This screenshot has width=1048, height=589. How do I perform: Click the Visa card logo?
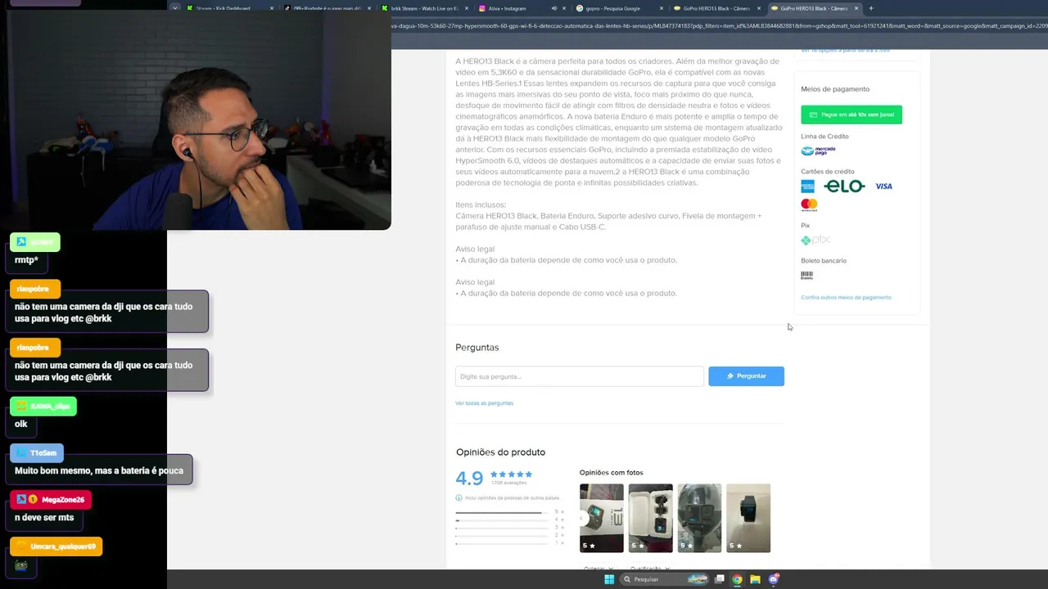(x=883, y=187)
